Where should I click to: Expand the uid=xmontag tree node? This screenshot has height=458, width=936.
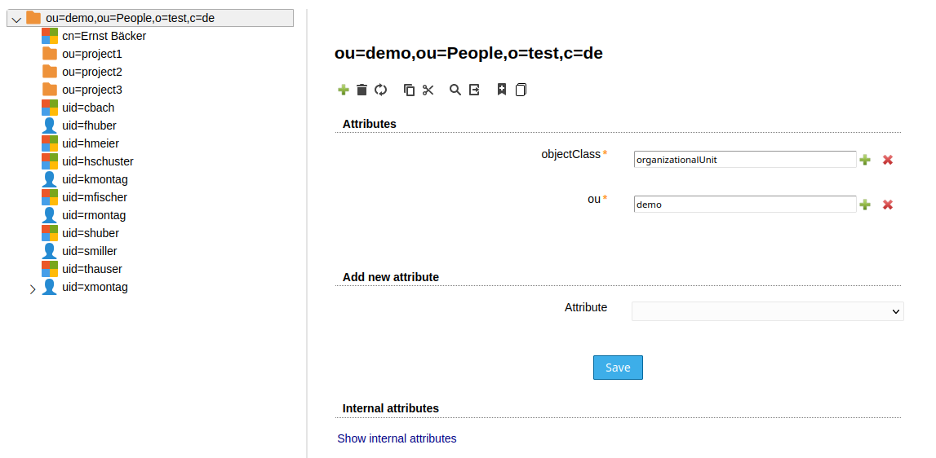point(33,288)
